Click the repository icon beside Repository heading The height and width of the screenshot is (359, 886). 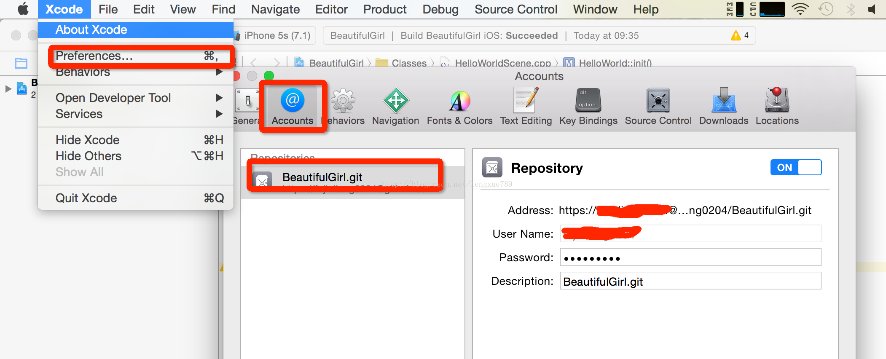[x=492, y=168]
